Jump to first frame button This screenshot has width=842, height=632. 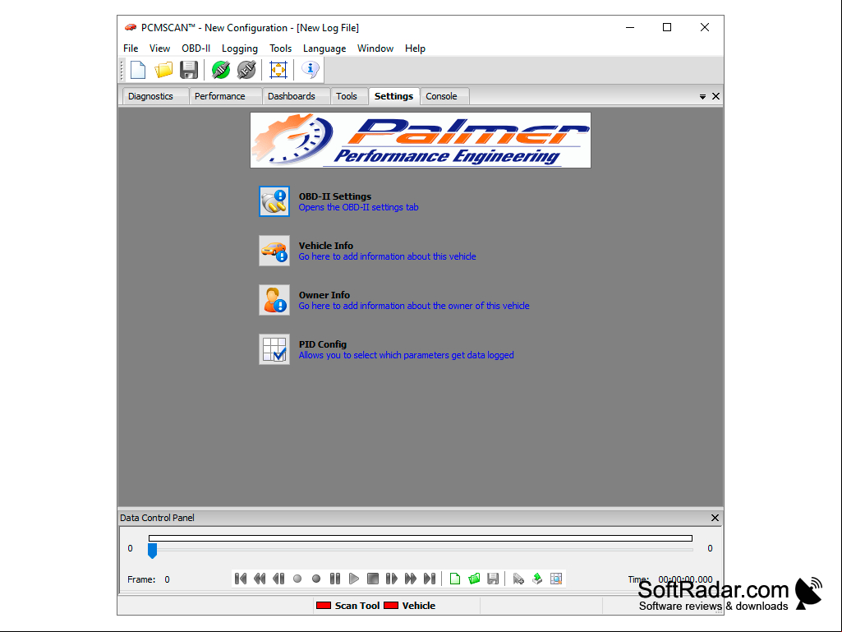[241, 579]
